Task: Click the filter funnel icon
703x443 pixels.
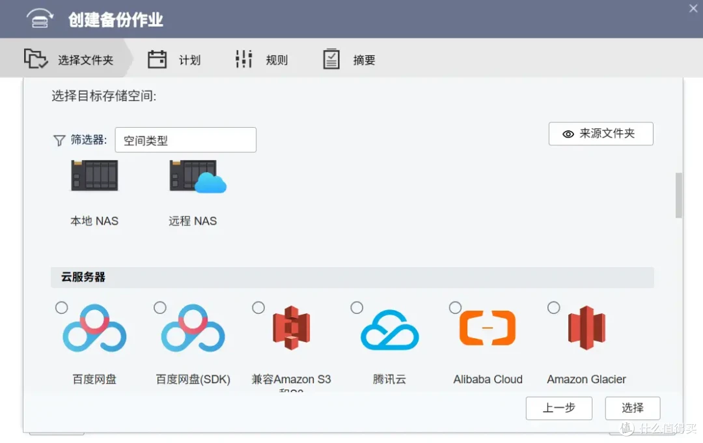Action: click(59, 141)
